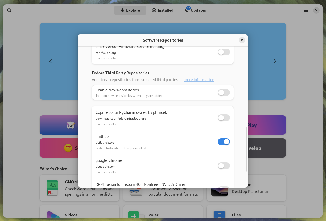The width and height of the screenshot is (326, 221).
Task: Switch to the Installed tab
Action: coord(162,10)
